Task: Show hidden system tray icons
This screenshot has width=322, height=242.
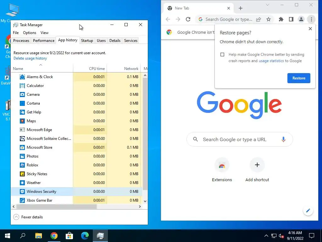Action: [266, 236]
